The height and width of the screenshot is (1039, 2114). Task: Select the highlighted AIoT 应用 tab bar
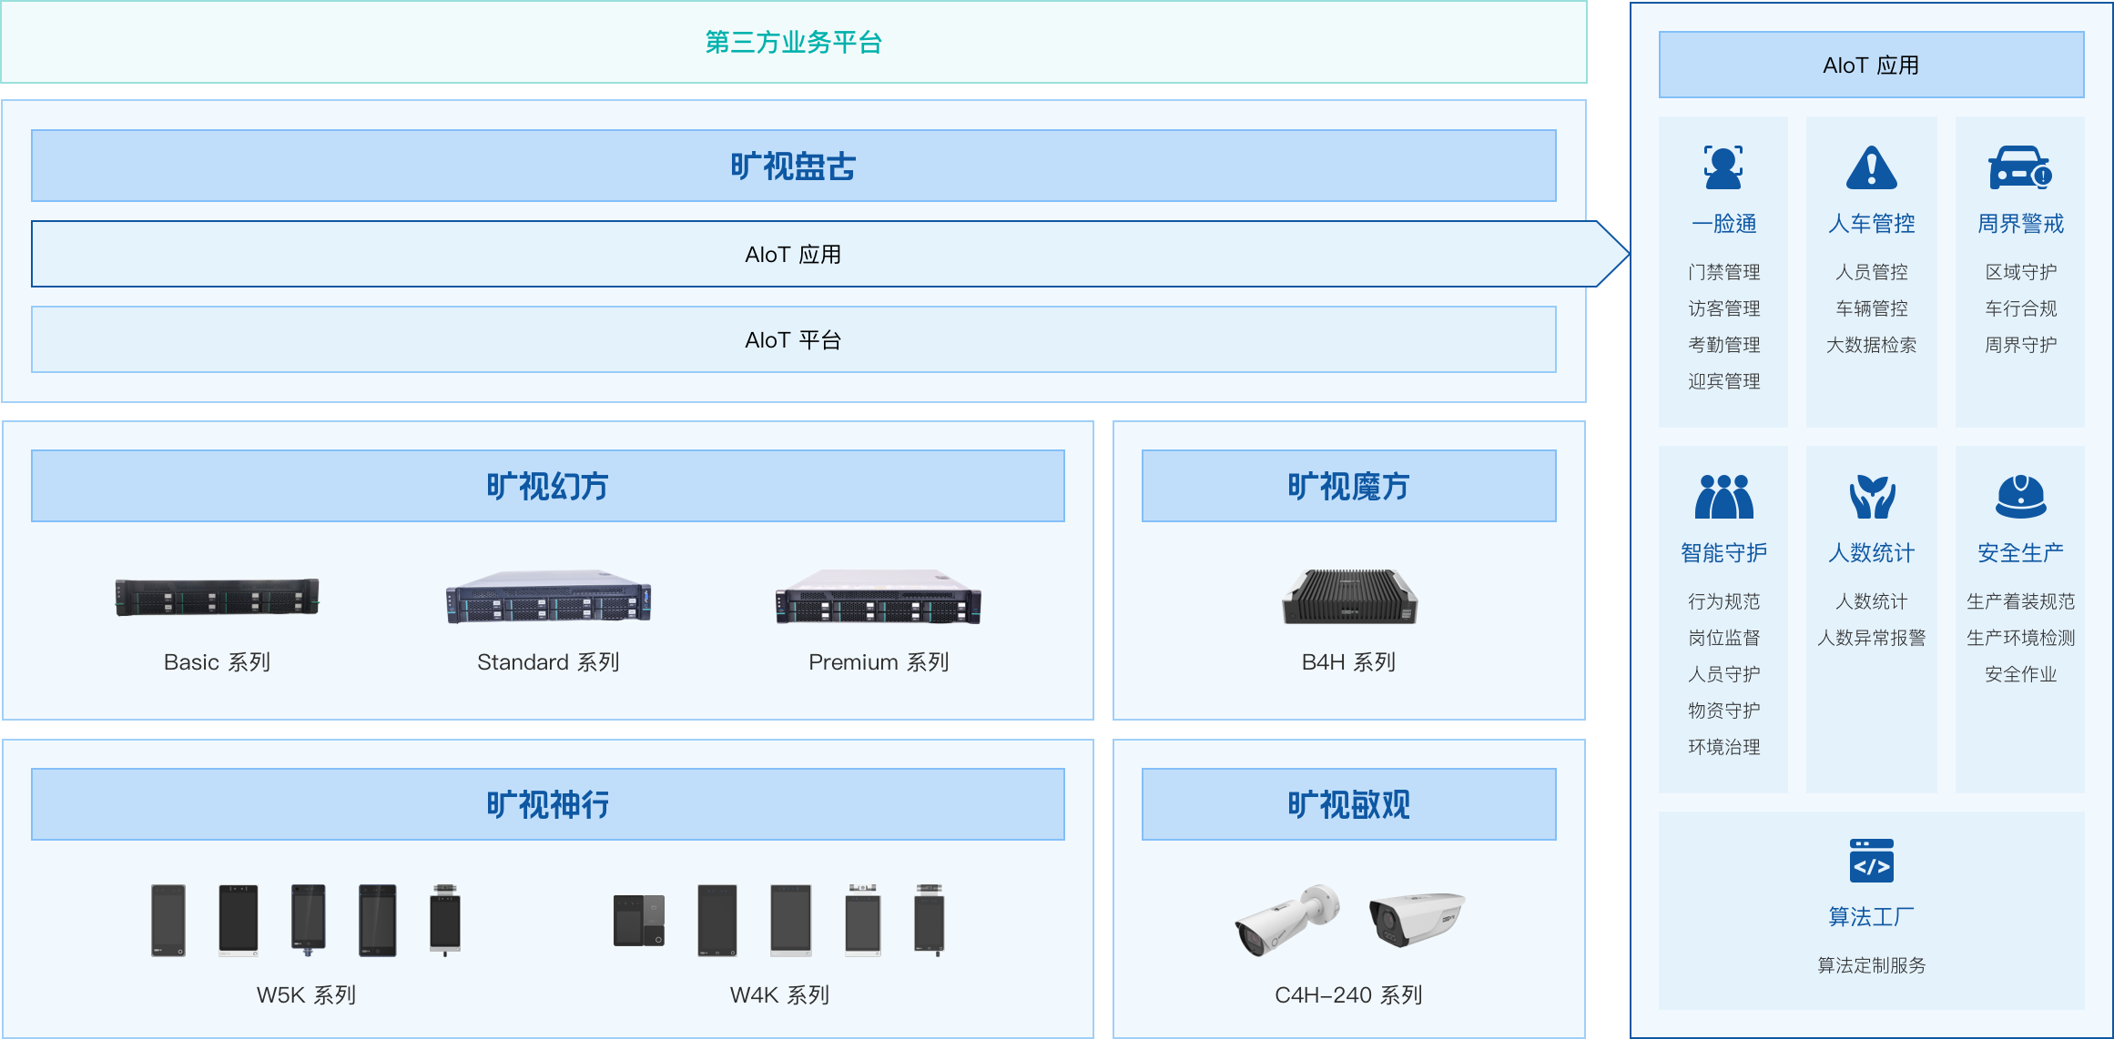click(792, 255)
